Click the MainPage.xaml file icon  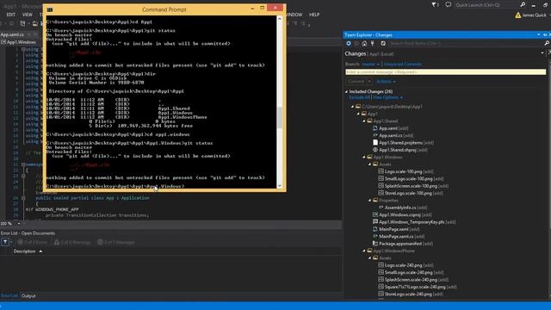(375, 229)
